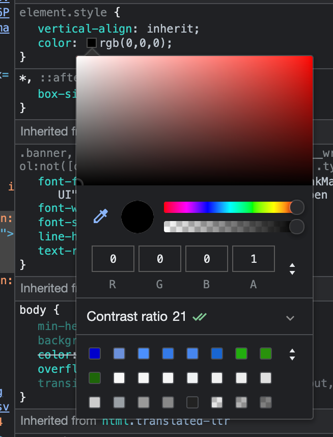Click the green contrast checkmarks icon

click(x=199, y=317)
